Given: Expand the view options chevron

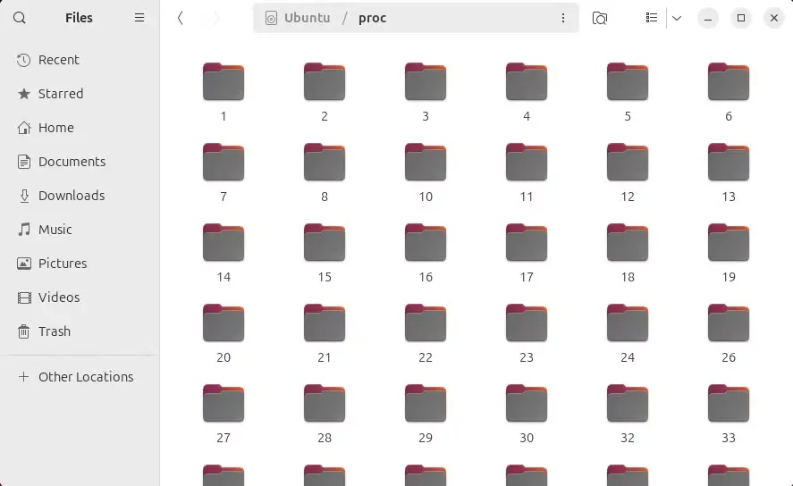Looking at the screenshot, I should click(x=677, y=18).
